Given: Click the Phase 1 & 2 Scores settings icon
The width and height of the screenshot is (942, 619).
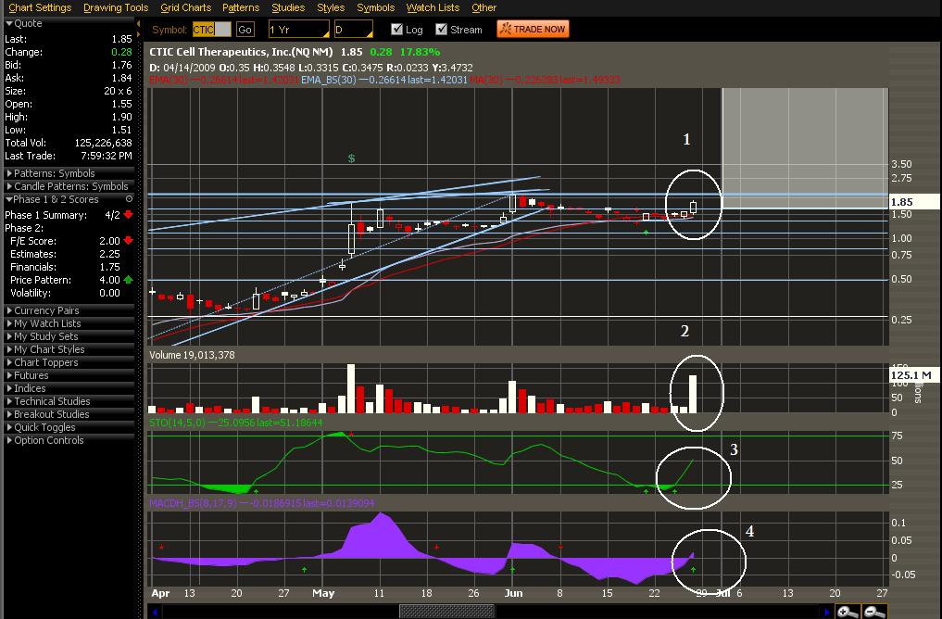Looking at the screenshot, I should (129, 199).
